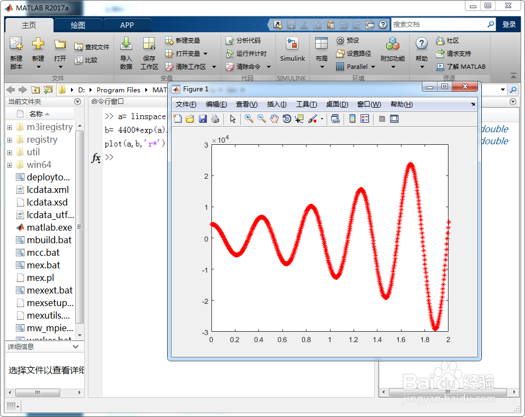Open Community (社区) link in ribbon
This screenshot has width=525, height=417.
click(x=447, y=40)
